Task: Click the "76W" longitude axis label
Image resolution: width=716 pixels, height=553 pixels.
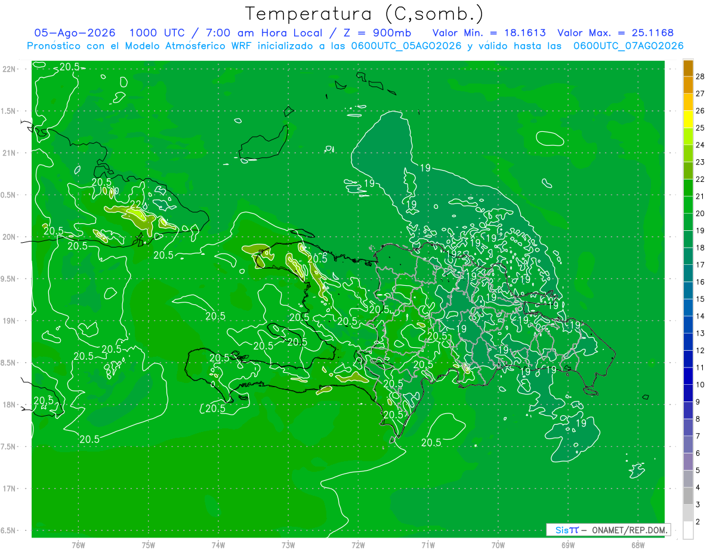Action: click(x=78, y=544)
